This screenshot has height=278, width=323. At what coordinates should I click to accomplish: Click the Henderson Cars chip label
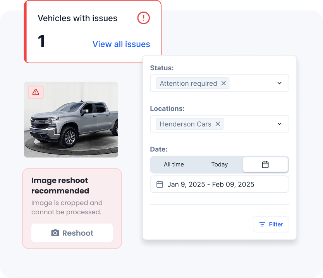[186, 124]
